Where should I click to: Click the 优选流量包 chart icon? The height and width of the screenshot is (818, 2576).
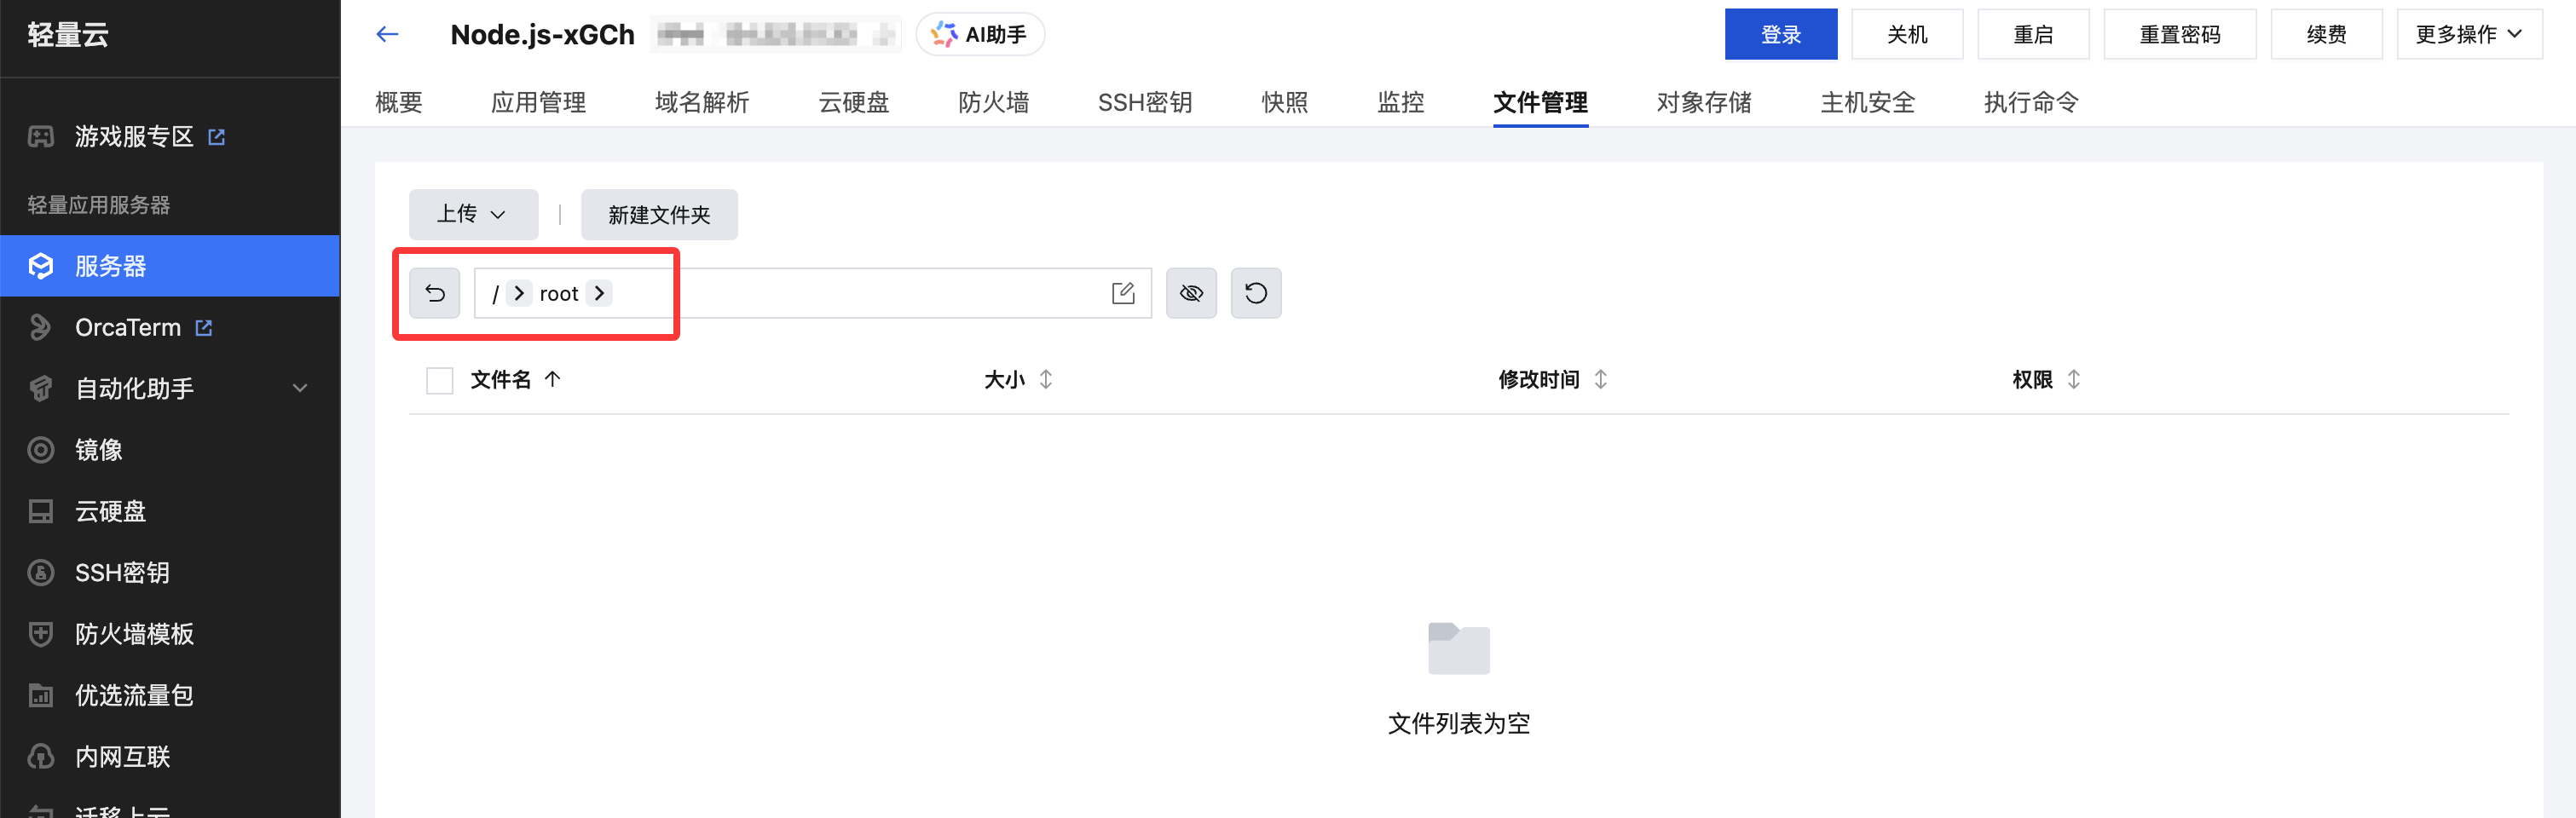41,695
